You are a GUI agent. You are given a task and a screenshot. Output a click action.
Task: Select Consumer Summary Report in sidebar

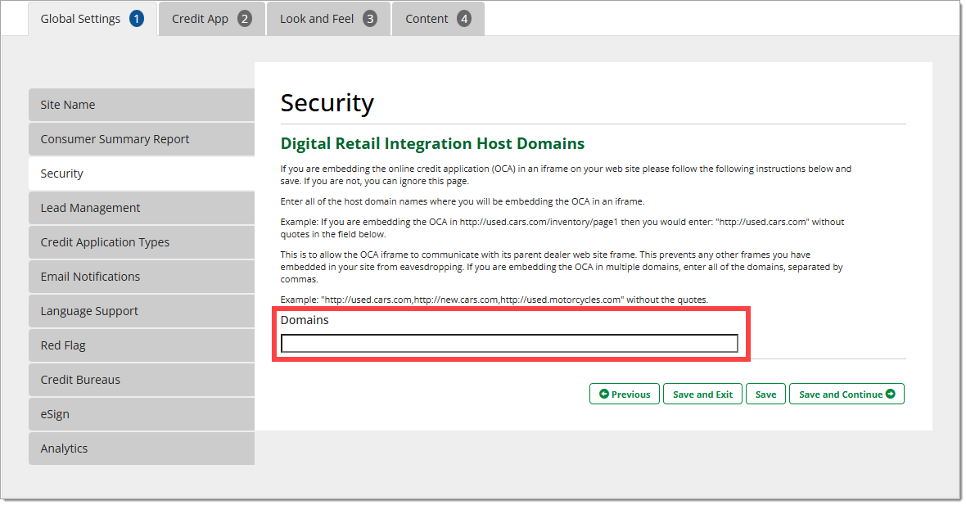[141, 139]
